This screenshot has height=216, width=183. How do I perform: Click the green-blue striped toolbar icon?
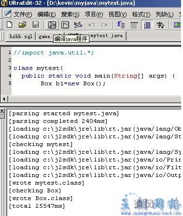pyautogui.click(x=177, y=25)
